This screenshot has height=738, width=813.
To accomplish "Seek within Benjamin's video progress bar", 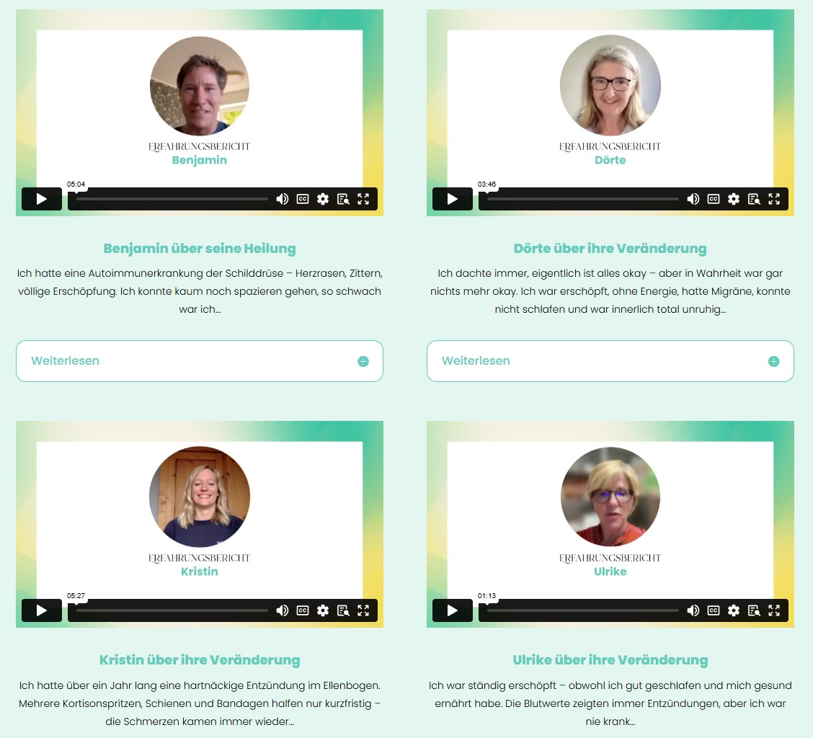I will [172, 199].
